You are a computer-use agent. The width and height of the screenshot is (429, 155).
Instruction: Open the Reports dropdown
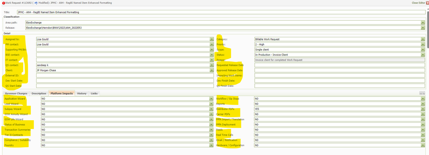423,103
